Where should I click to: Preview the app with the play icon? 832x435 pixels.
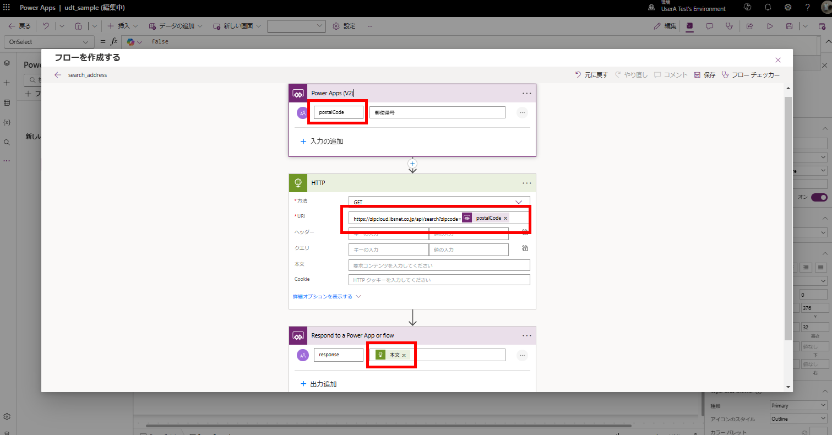coord(770,25)
